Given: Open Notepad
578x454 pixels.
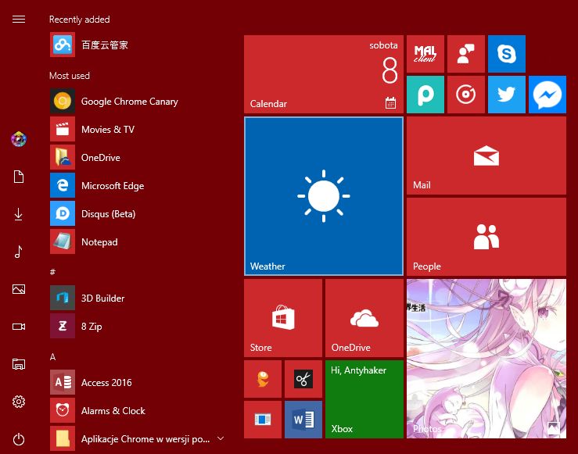Looking at the screenshot, I should click(139, 242).
